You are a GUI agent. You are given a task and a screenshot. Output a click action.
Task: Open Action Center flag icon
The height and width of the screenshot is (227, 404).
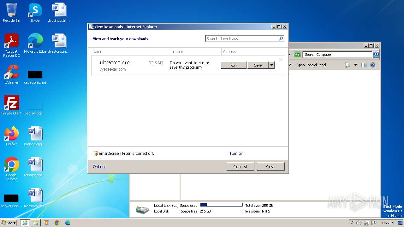click(x=374, y=223)
